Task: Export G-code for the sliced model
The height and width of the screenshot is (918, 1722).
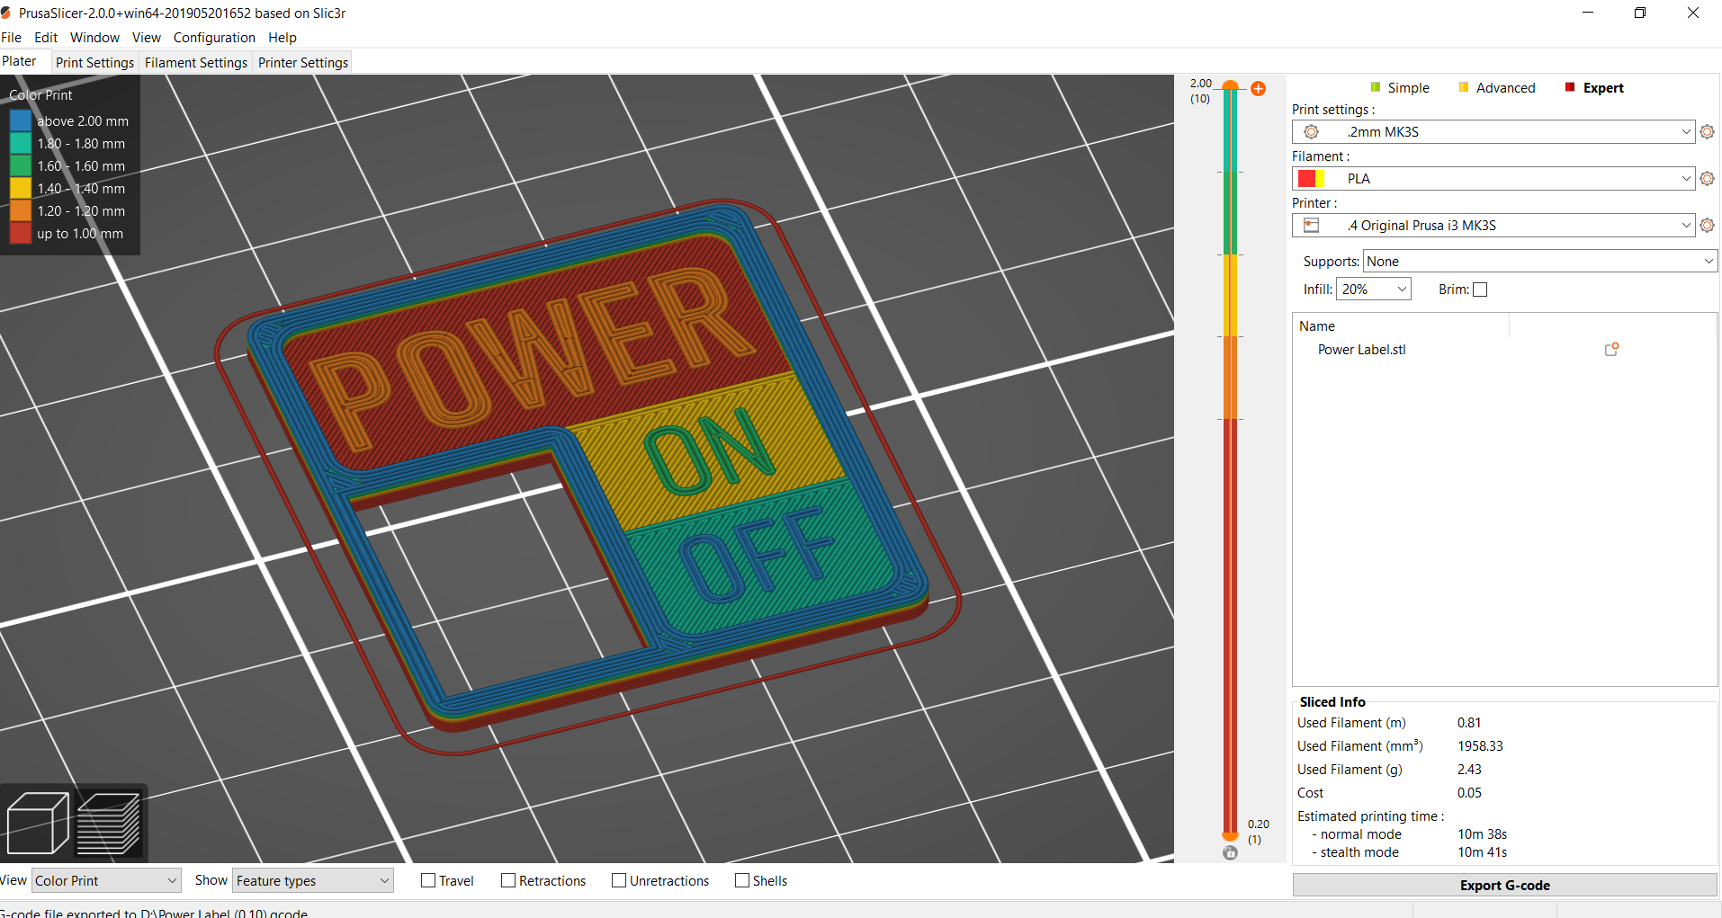Action: tap(1504, 885)
